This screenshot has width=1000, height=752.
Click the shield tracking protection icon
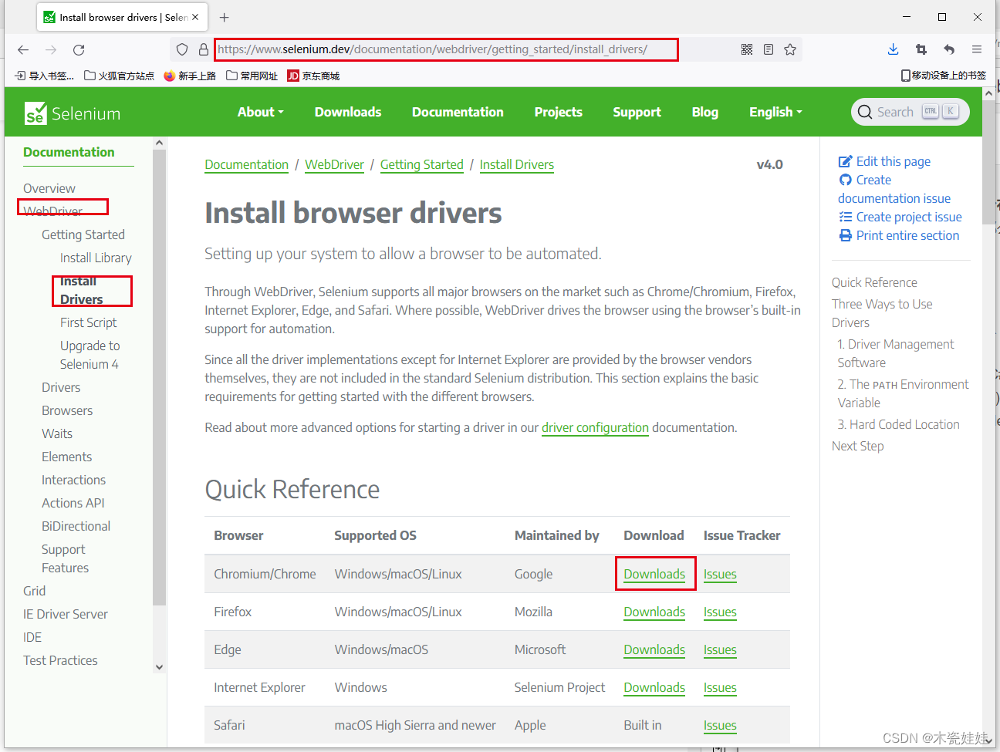click(182, 49)
